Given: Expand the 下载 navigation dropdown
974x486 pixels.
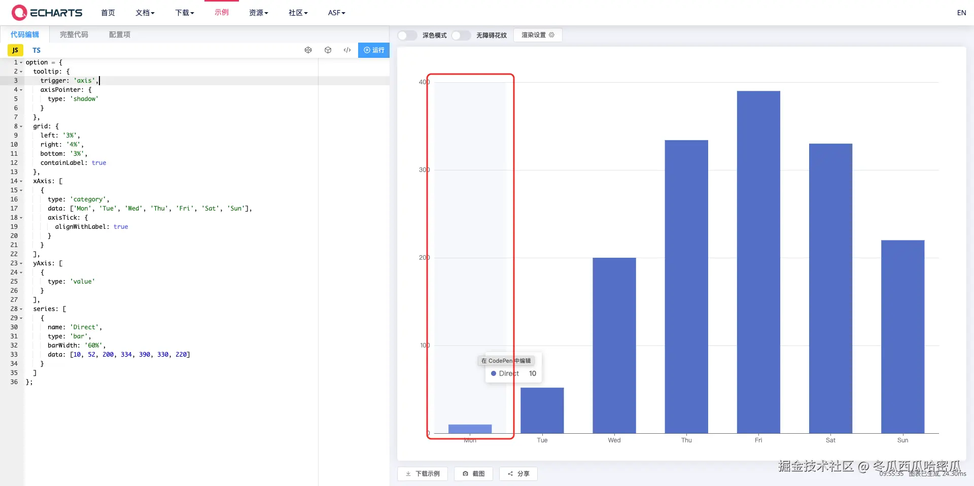Looking at the screenshot, I should click(x=185, y=13).
